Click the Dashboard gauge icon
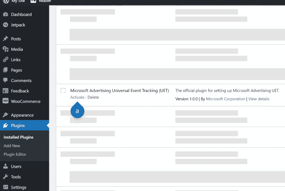285x191 pixels. coord(5,14)
